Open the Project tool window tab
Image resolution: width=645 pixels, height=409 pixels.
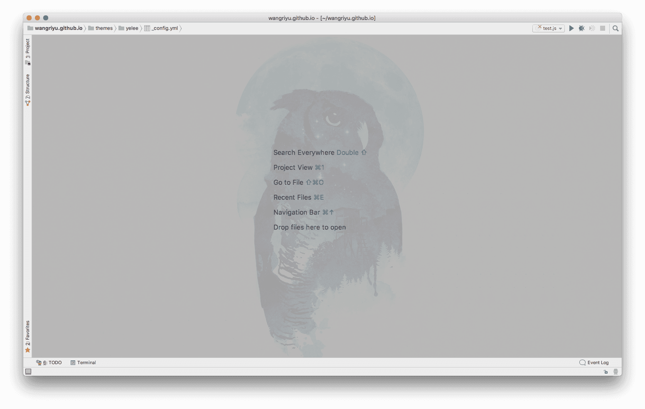coord(28,52)
